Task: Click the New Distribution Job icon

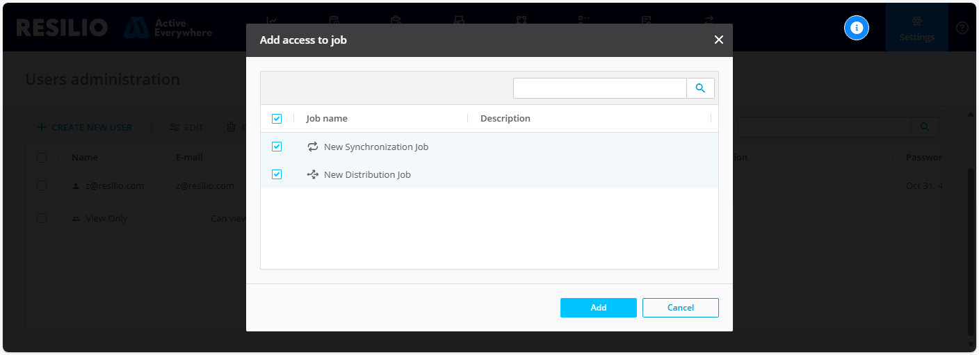Action: pyautogui.click(x=313, y=174)
